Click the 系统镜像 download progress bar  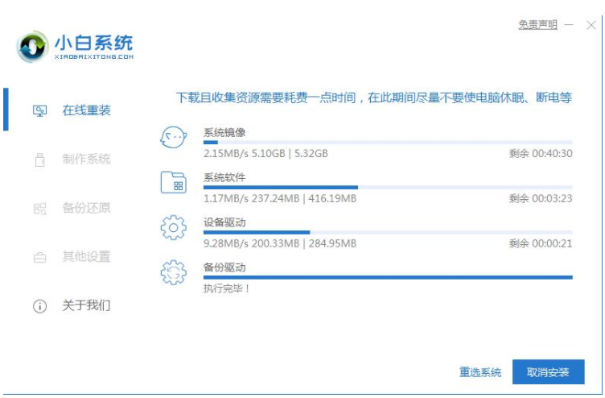388,142
